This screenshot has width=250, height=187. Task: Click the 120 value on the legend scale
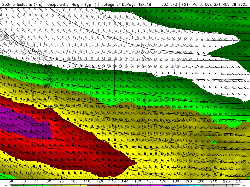[100, 181]
